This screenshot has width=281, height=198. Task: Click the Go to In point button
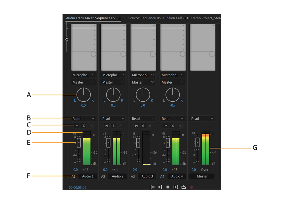tap(152, 187)
